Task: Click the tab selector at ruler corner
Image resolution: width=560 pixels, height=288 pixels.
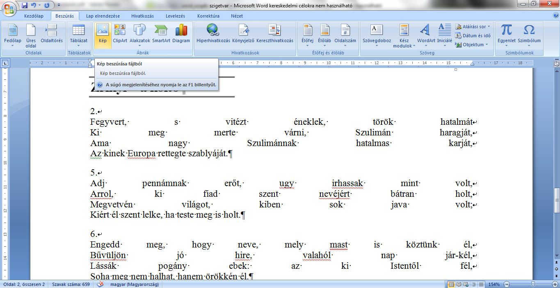Action: tap(5, 63)
